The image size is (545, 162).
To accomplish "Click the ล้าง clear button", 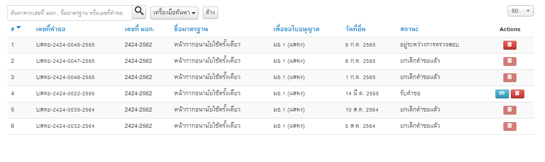I will [x=210, y=13].
